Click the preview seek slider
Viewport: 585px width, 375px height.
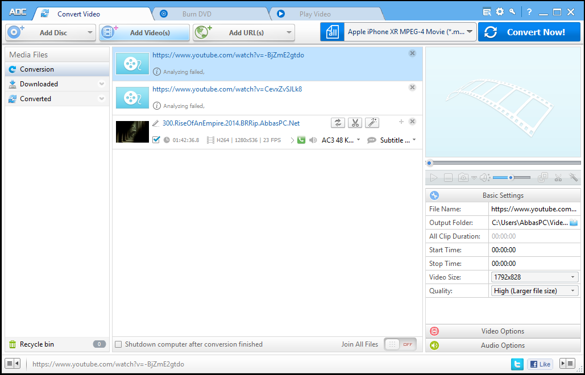[x=503, y=163]
